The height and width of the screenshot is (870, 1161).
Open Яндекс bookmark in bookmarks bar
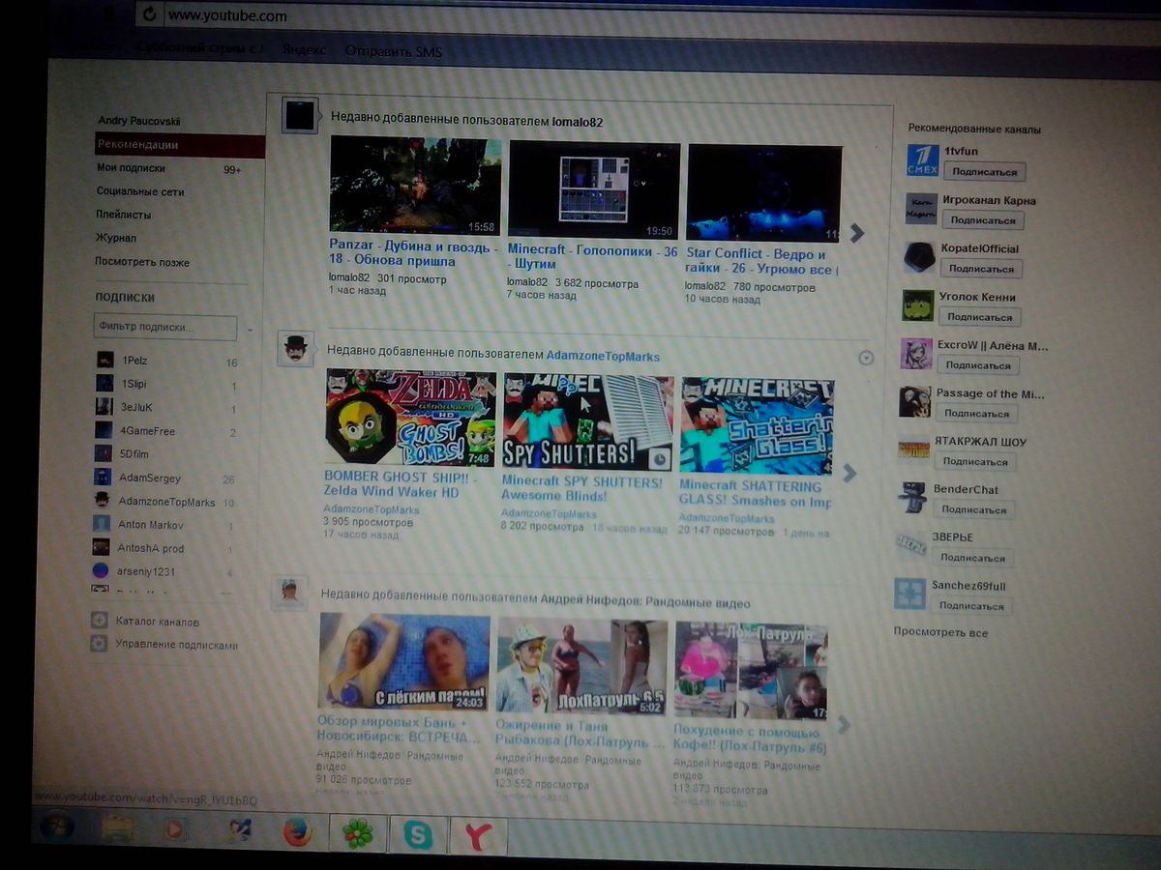[303, 49]
